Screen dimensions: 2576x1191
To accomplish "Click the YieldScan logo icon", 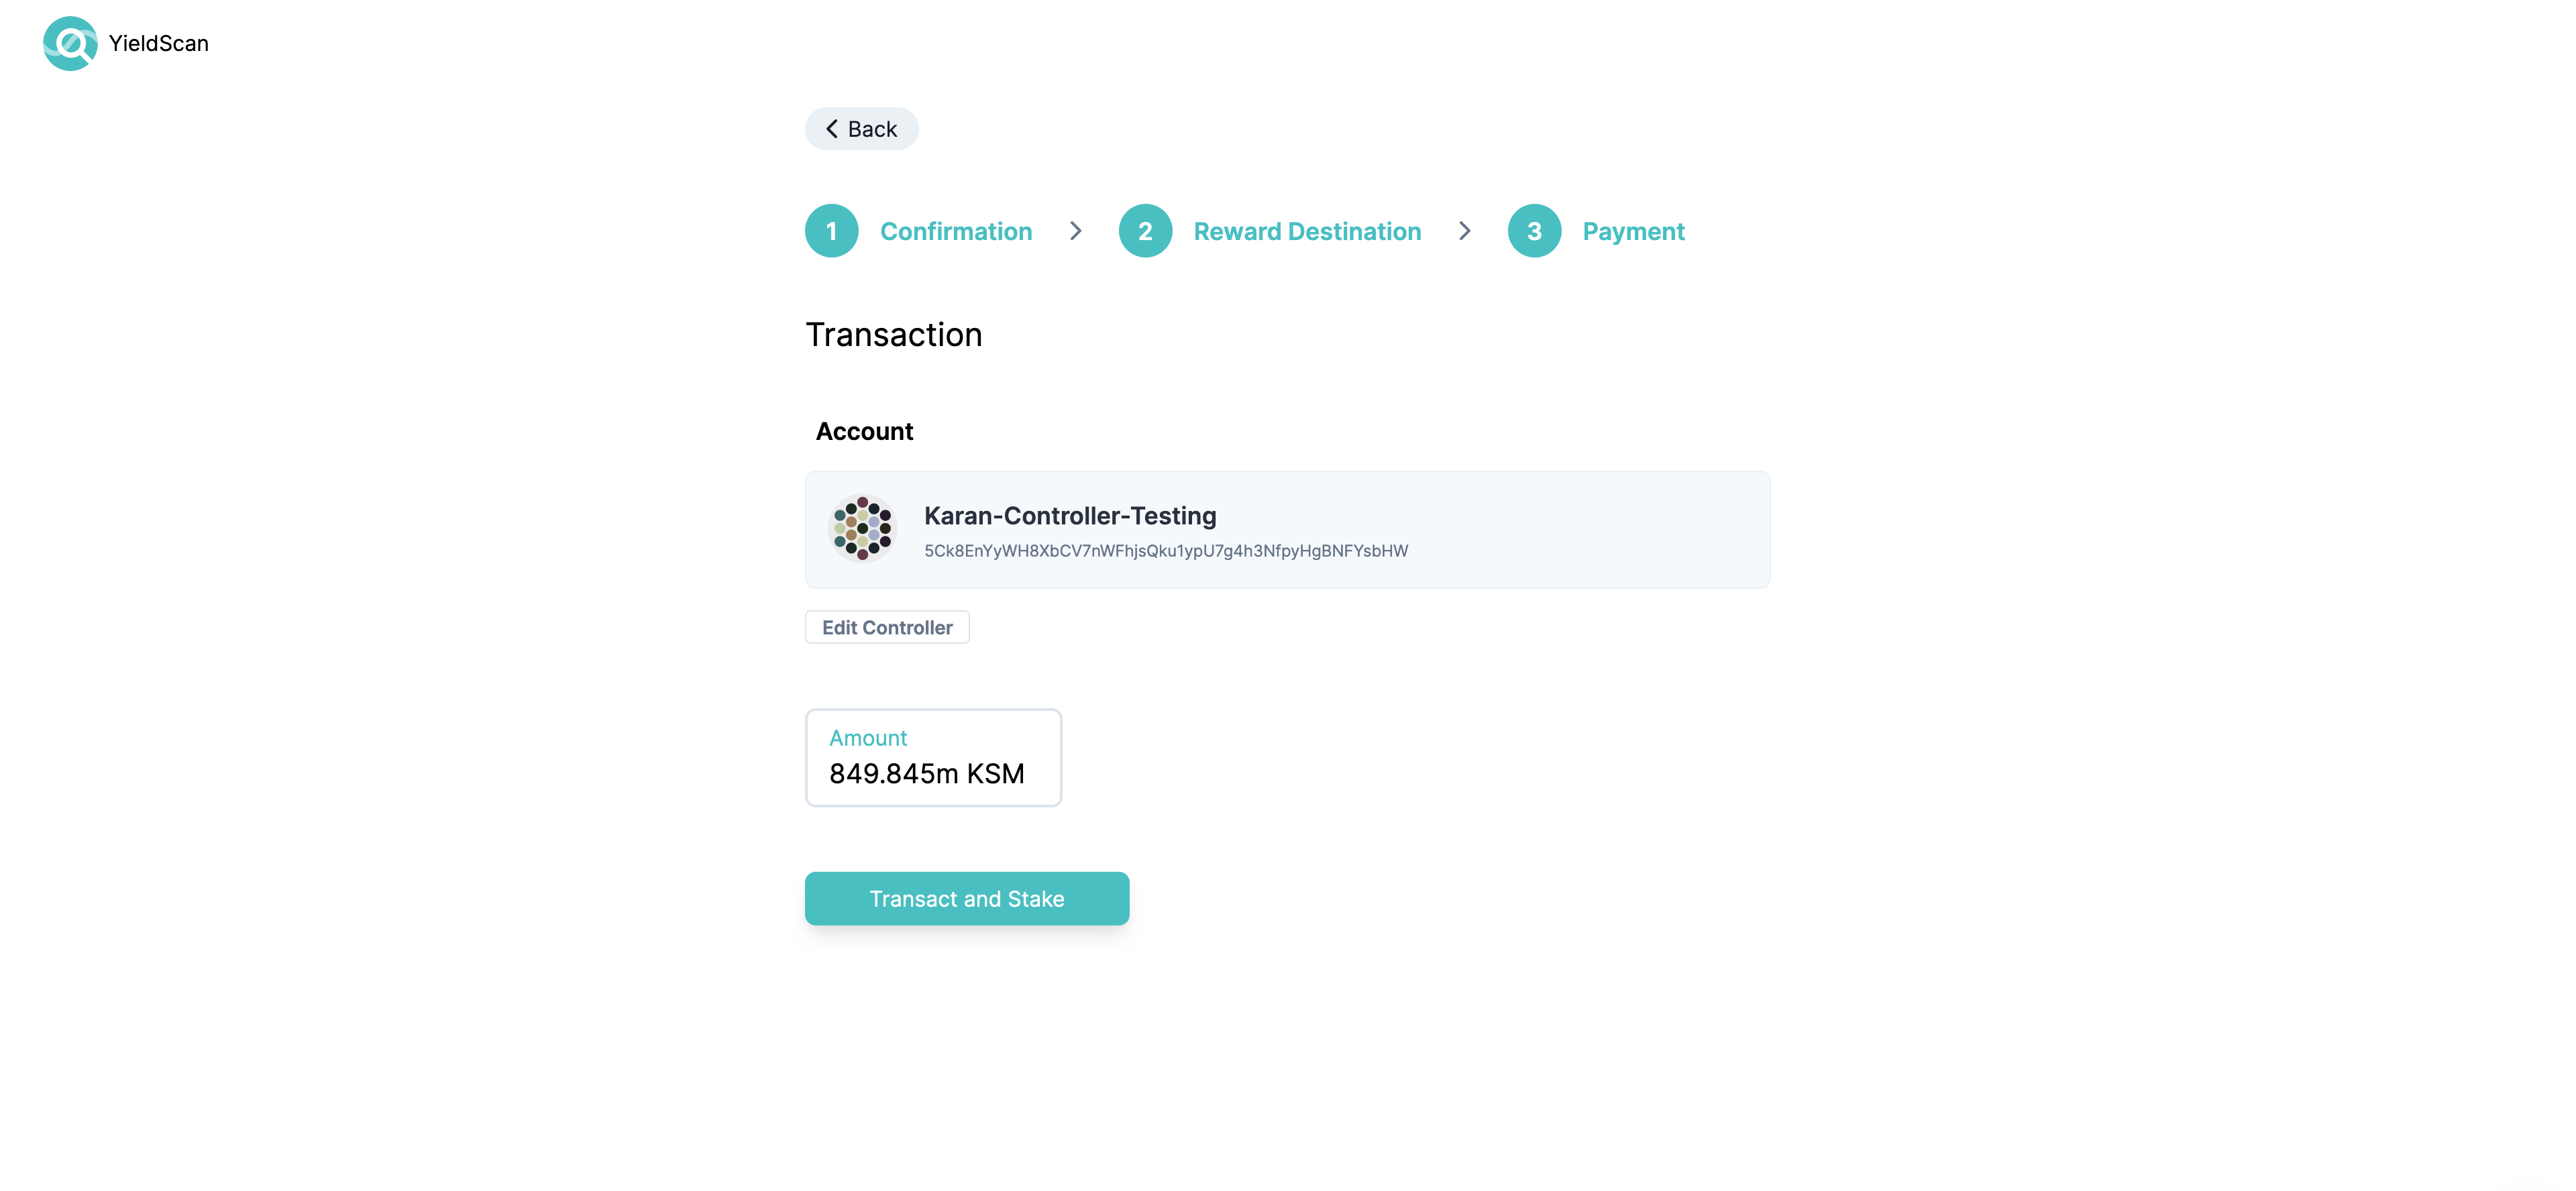I will 69,43.
